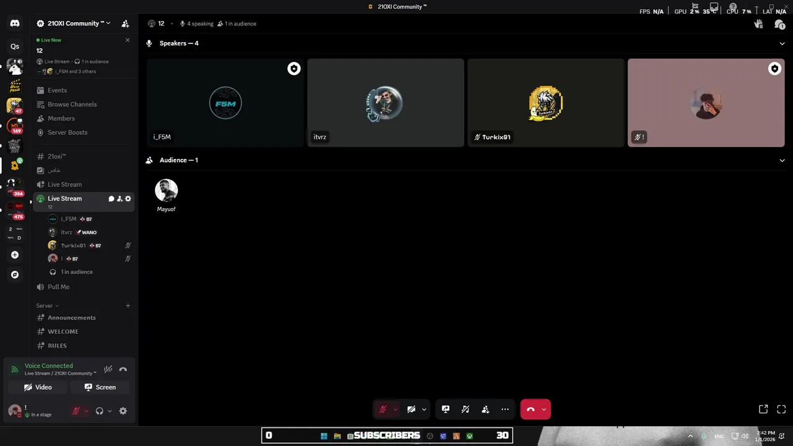Collapse the Audience section chevron
Screen dimensions: 793x446
coord(782,160)
